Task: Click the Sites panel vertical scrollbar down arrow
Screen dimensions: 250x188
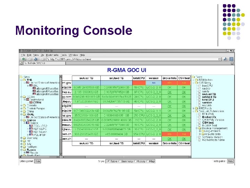Action: 60,155
